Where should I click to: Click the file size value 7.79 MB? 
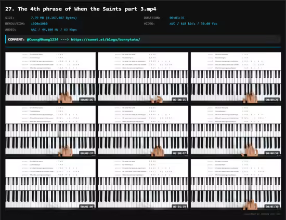[54, 18]
